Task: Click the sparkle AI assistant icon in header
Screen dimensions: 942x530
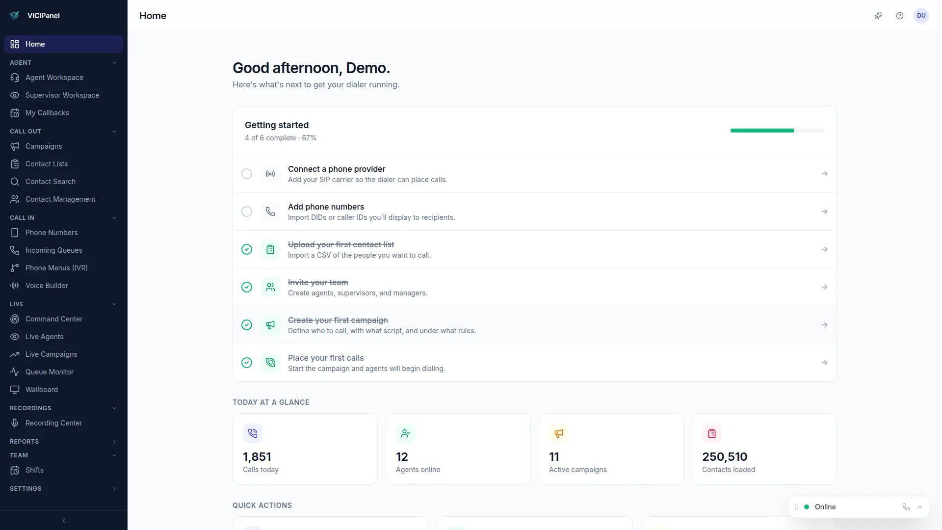Action: (x=878, y=16)
